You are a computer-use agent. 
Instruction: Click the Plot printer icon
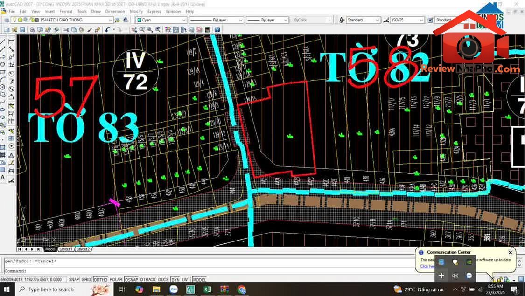click(32, 30)
